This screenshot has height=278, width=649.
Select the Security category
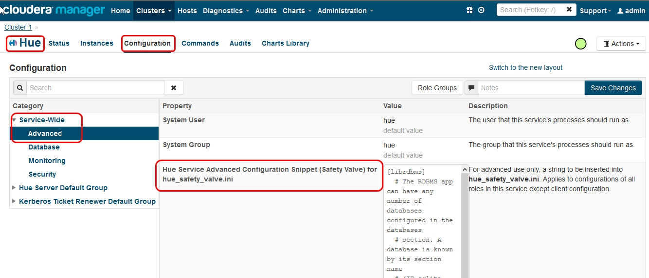pyautogui.click(x=42, y=174)
